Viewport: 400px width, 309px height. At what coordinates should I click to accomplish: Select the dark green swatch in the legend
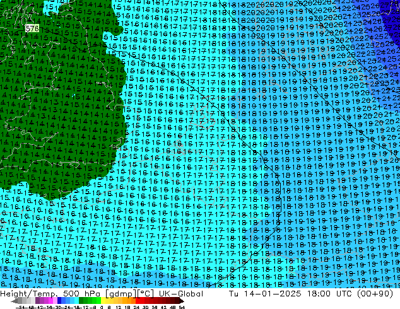point(81,301)
